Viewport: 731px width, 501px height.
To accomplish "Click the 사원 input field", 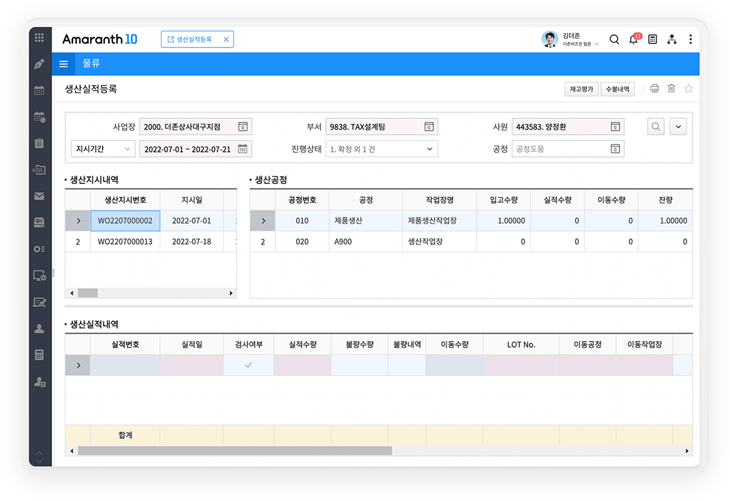I will (x=568, y=127).
